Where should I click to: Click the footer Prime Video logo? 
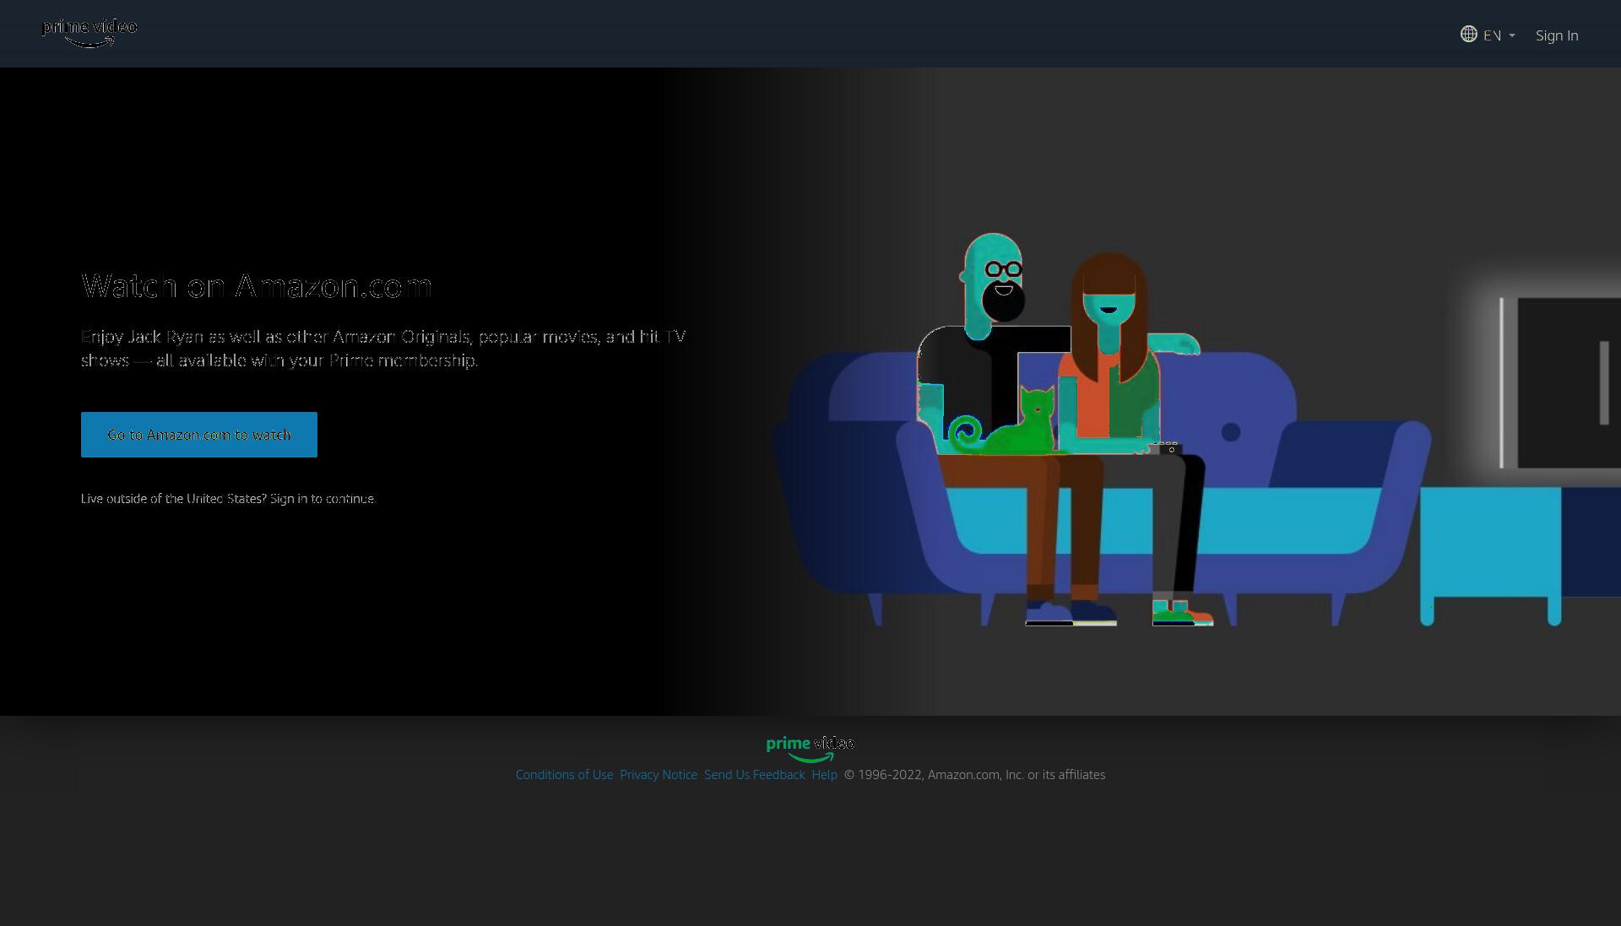tap(810, 748)
